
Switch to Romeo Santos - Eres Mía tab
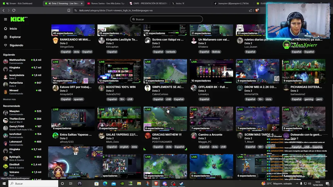106,3
